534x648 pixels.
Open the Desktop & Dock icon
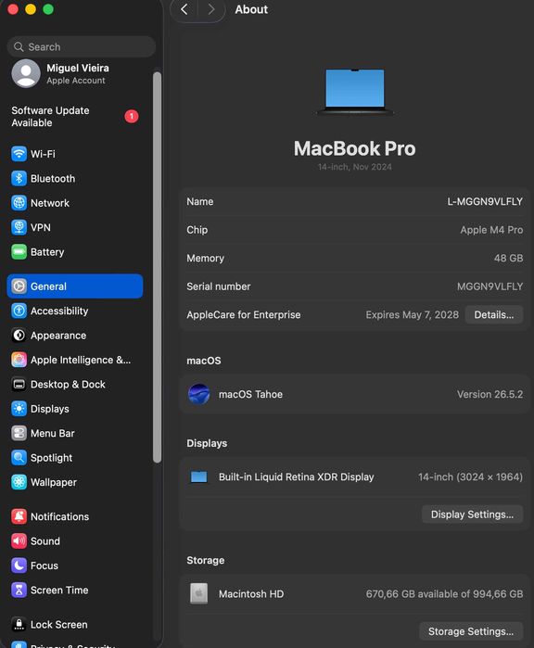pos(19,385)
